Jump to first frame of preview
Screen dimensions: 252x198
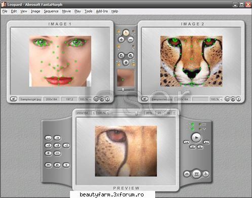(x=187, y=142)
